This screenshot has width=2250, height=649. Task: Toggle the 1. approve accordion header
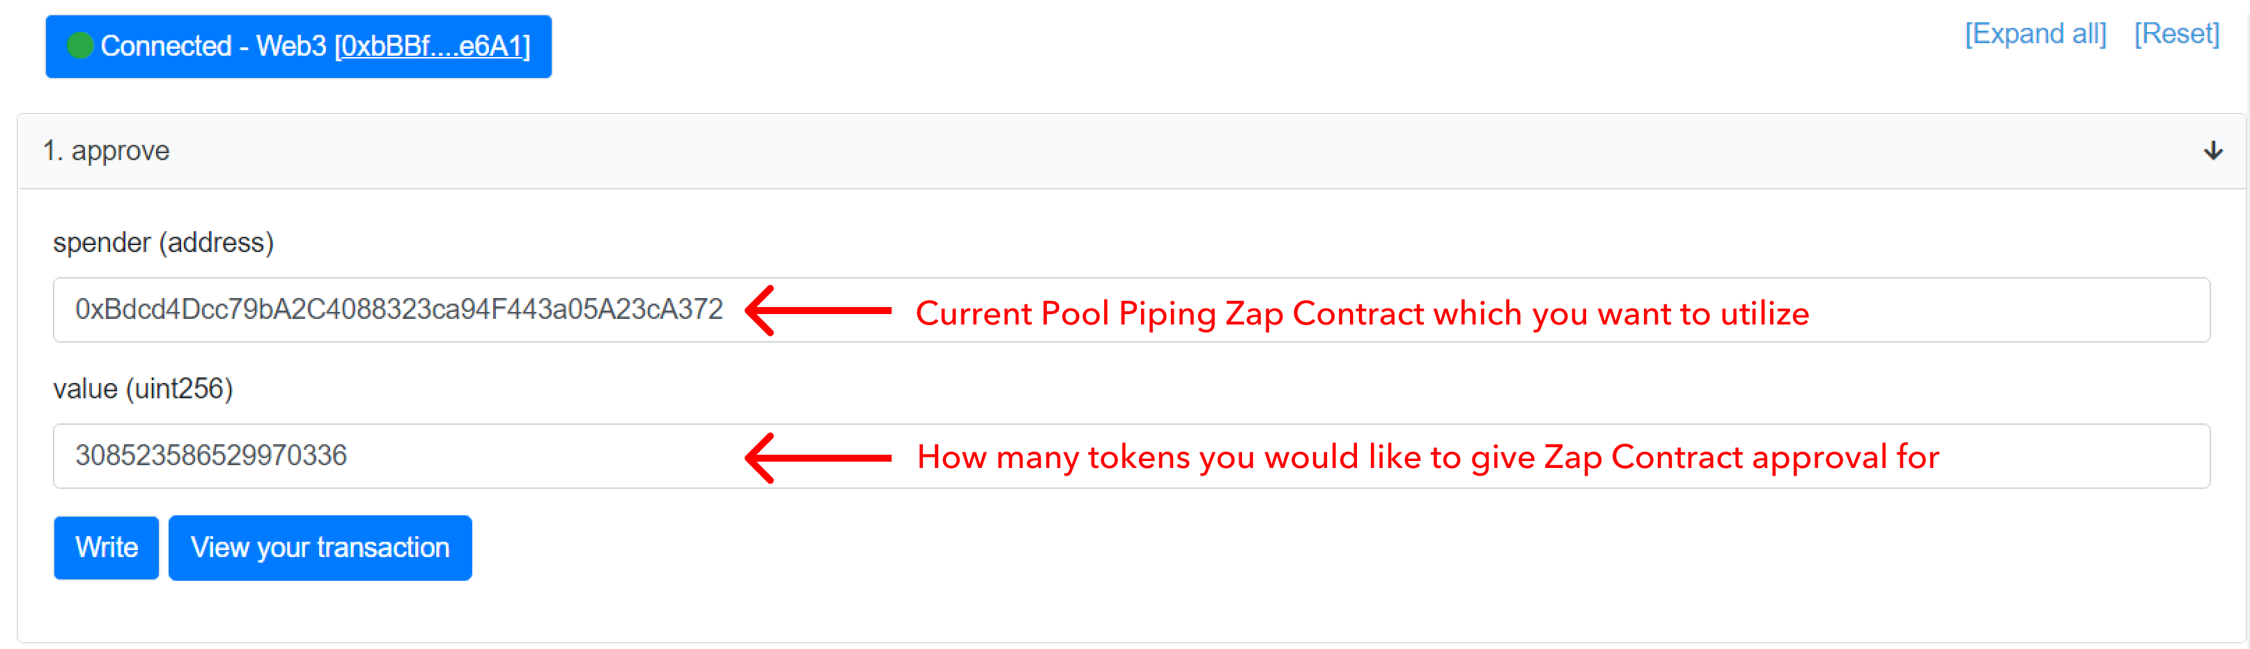[x=1131, y=151]
